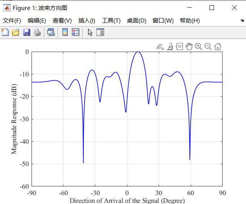The width and height of the screenshot is (246, 204).
Task: Enable the Data Tips tool above axes
Action: 180,47
